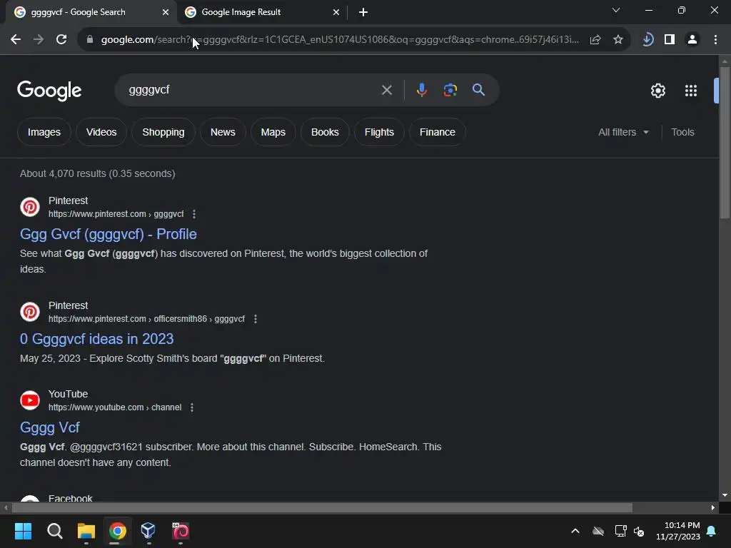Viewport: 731px width, 548px height.
Task: Click the network tray icon
Action: tap(620, 531)
